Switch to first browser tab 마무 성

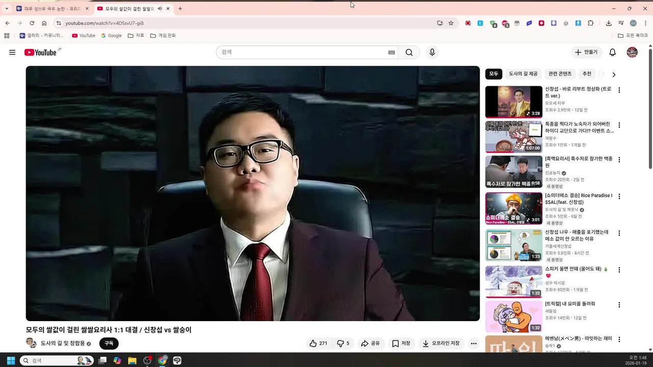[52, 9]
